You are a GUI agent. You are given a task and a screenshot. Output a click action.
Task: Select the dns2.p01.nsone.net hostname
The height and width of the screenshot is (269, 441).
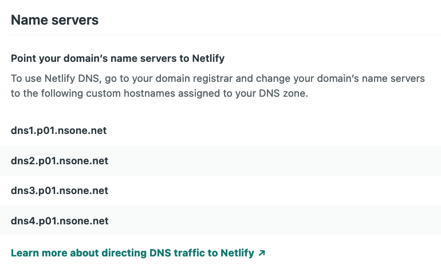pos(60,161)
